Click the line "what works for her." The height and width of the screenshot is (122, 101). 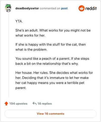[30, 36]
